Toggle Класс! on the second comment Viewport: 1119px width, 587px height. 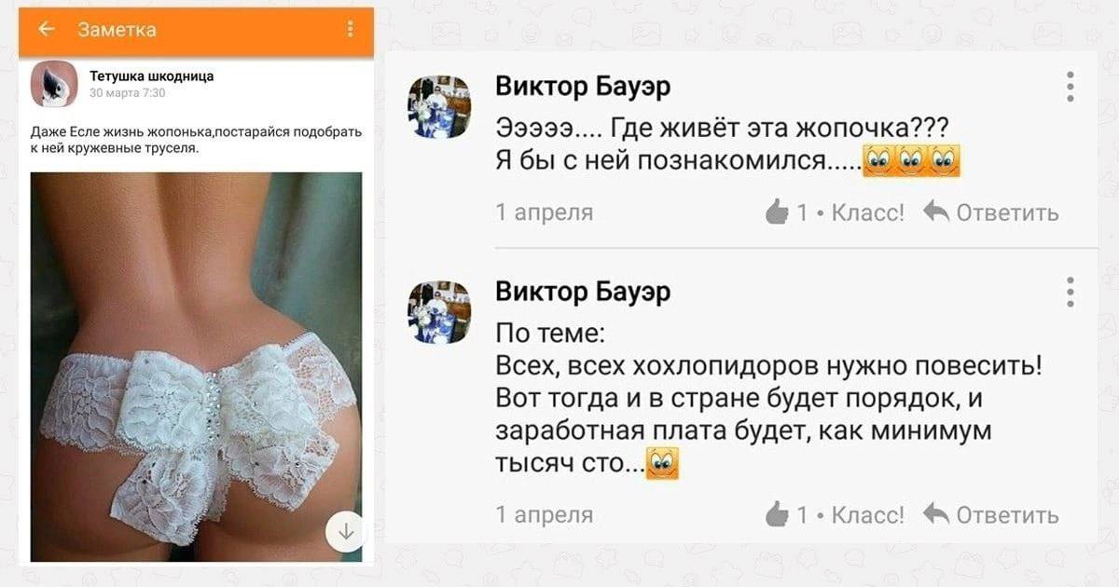(867, 514)
